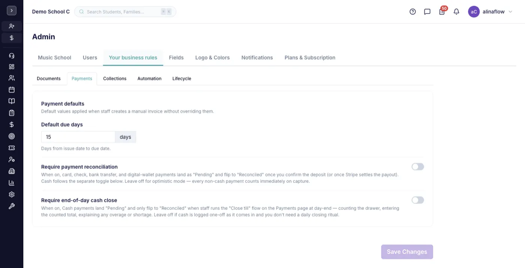Open the calendar icon in sidebar

click(x=12, y=90)
